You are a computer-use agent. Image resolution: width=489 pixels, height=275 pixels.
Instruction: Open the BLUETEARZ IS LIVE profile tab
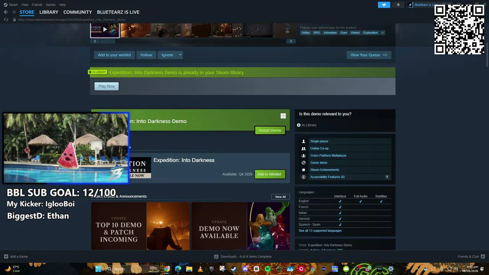[118, 12]
